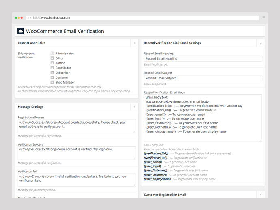Collapse Resend Verification Link Email Settings panel
Viewport: 280px width, 210px height.
[x=261, y=43]
